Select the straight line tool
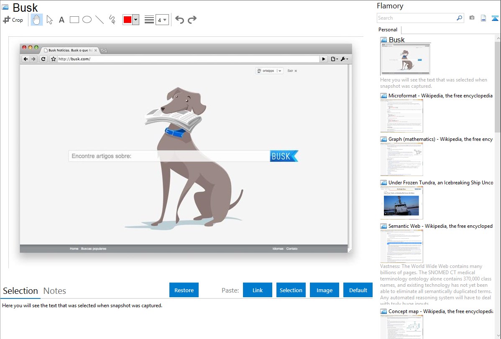501x339 pixels. [x=100, y=20]
